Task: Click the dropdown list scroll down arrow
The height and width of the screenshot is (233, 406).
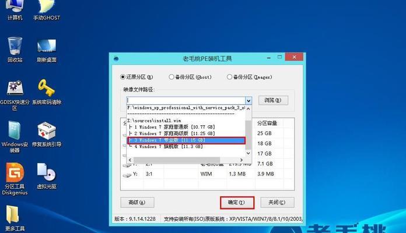Action: (248, 153)
